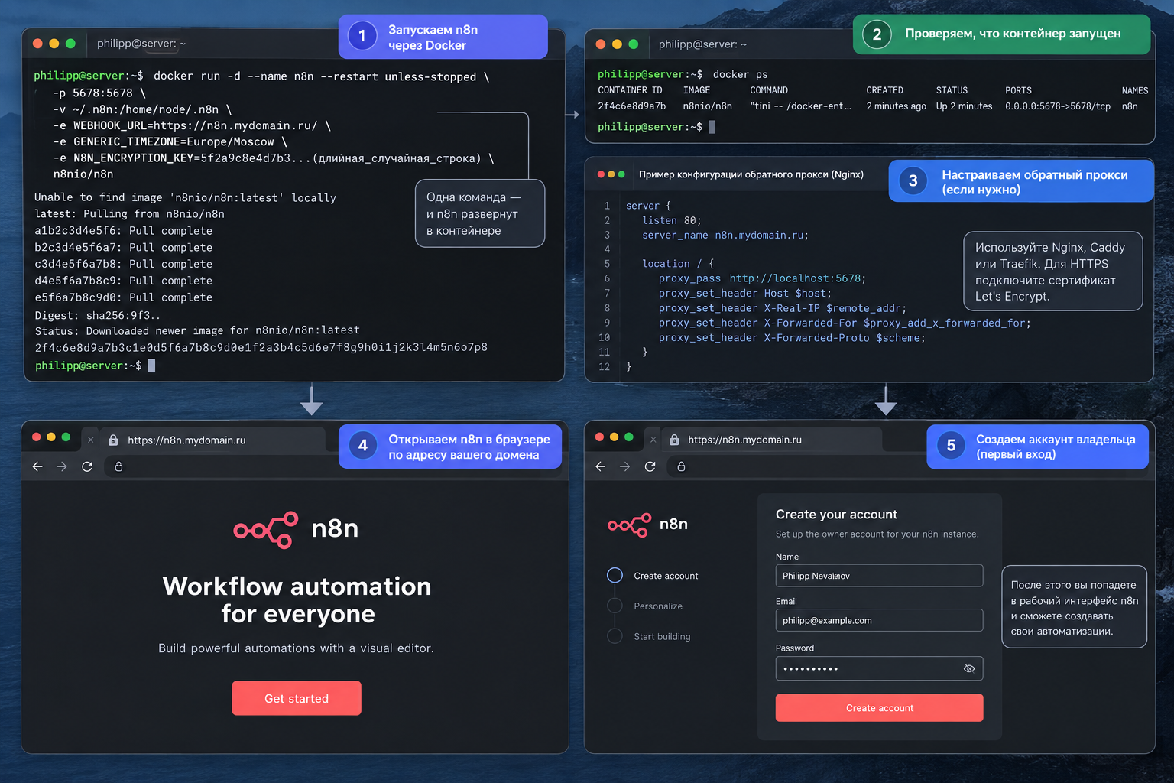Focus the Email field philipp@example.com

click(879, 620)
